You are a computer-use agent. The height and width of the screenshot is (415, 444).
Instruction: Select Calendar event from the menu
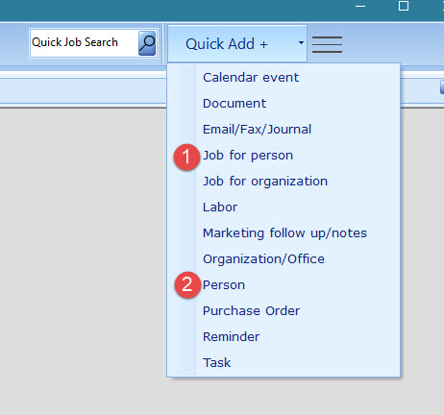[251, 78]
